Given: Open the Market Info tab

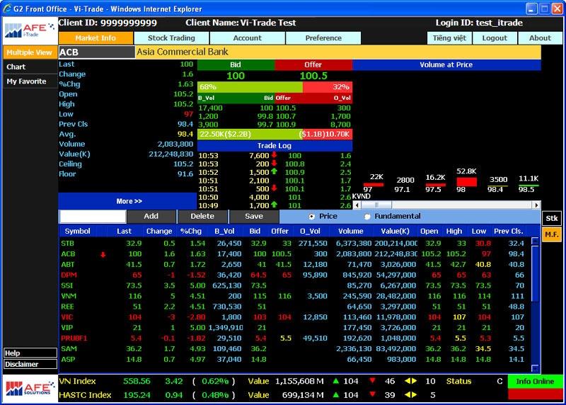Looking at the screenshot, I should click(x=96, y=38).
